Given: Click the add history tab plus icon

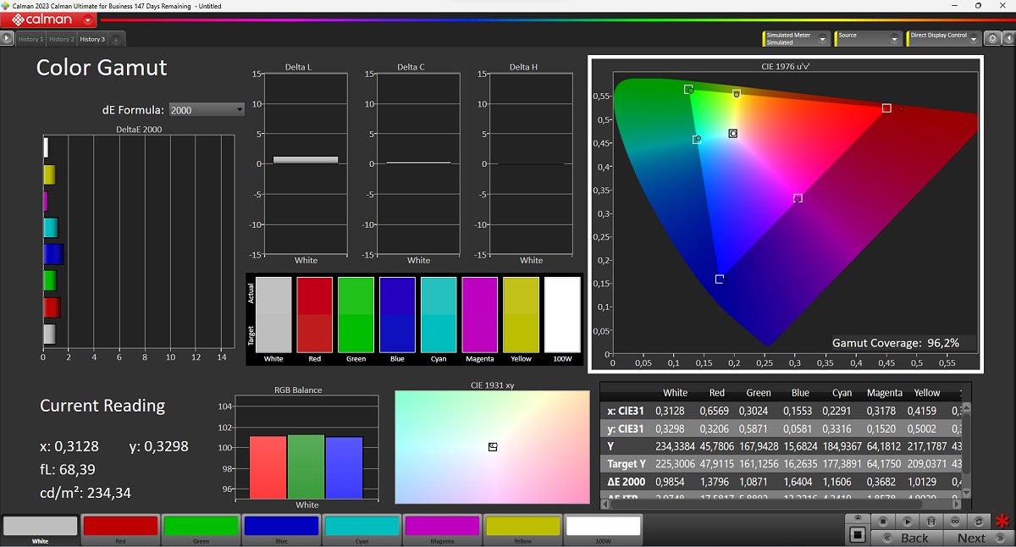Looking at the screenshot, I should click(x=116, y=39).
